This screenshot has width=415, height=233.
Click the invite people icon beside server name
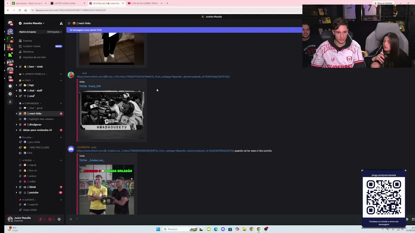click(x=61, y=23)
